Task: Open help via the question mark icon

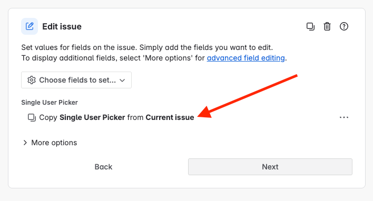Action: (x=343, y=26)
